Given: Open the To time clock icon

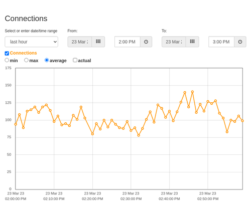Looking at the screenshot, I should [240, 42].
